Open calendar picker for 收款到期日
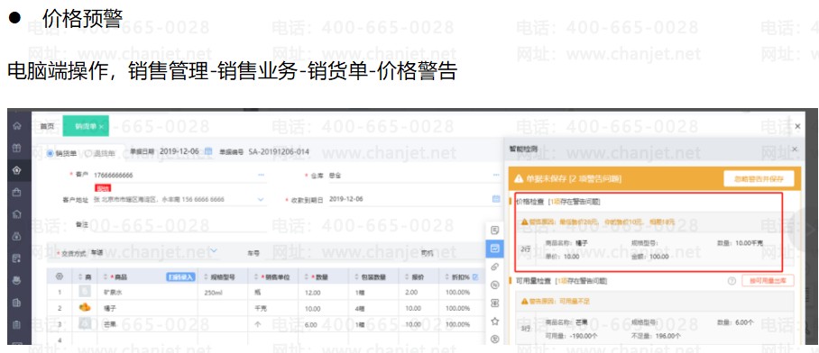 coord(496,199)
